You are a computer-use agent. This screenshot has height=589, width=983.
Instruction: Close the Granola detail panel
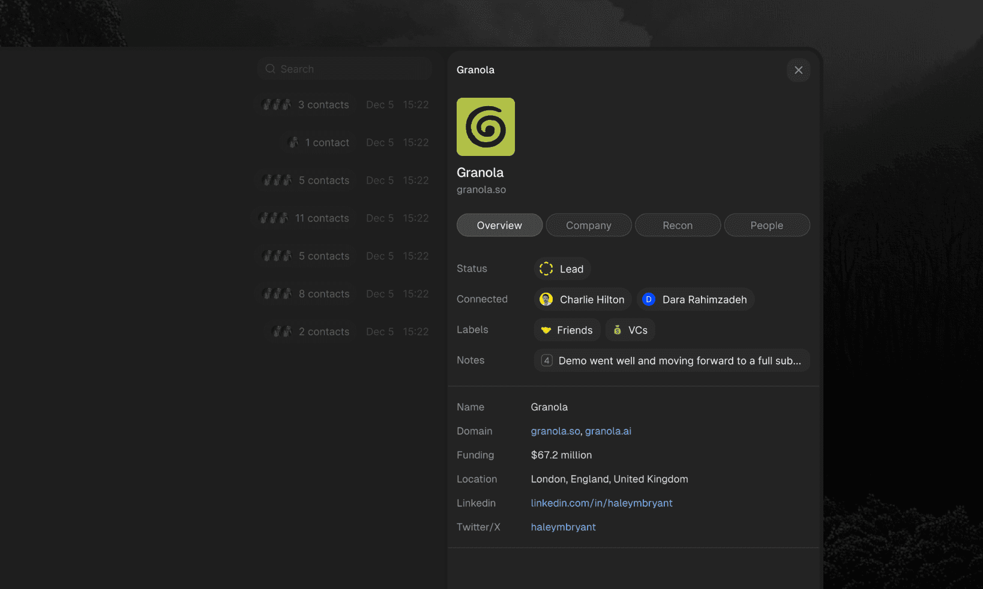pos(798,70)
